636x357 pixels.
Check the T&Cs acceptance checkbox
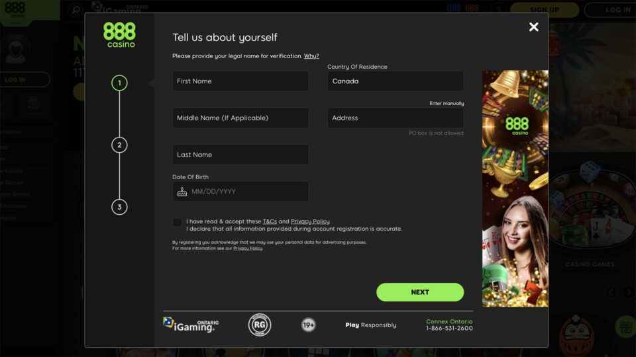tap(177, 222)
